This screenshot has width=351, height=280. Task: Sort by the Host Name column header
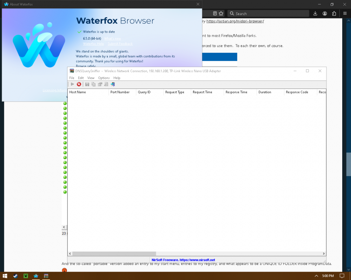click(88, 92)
